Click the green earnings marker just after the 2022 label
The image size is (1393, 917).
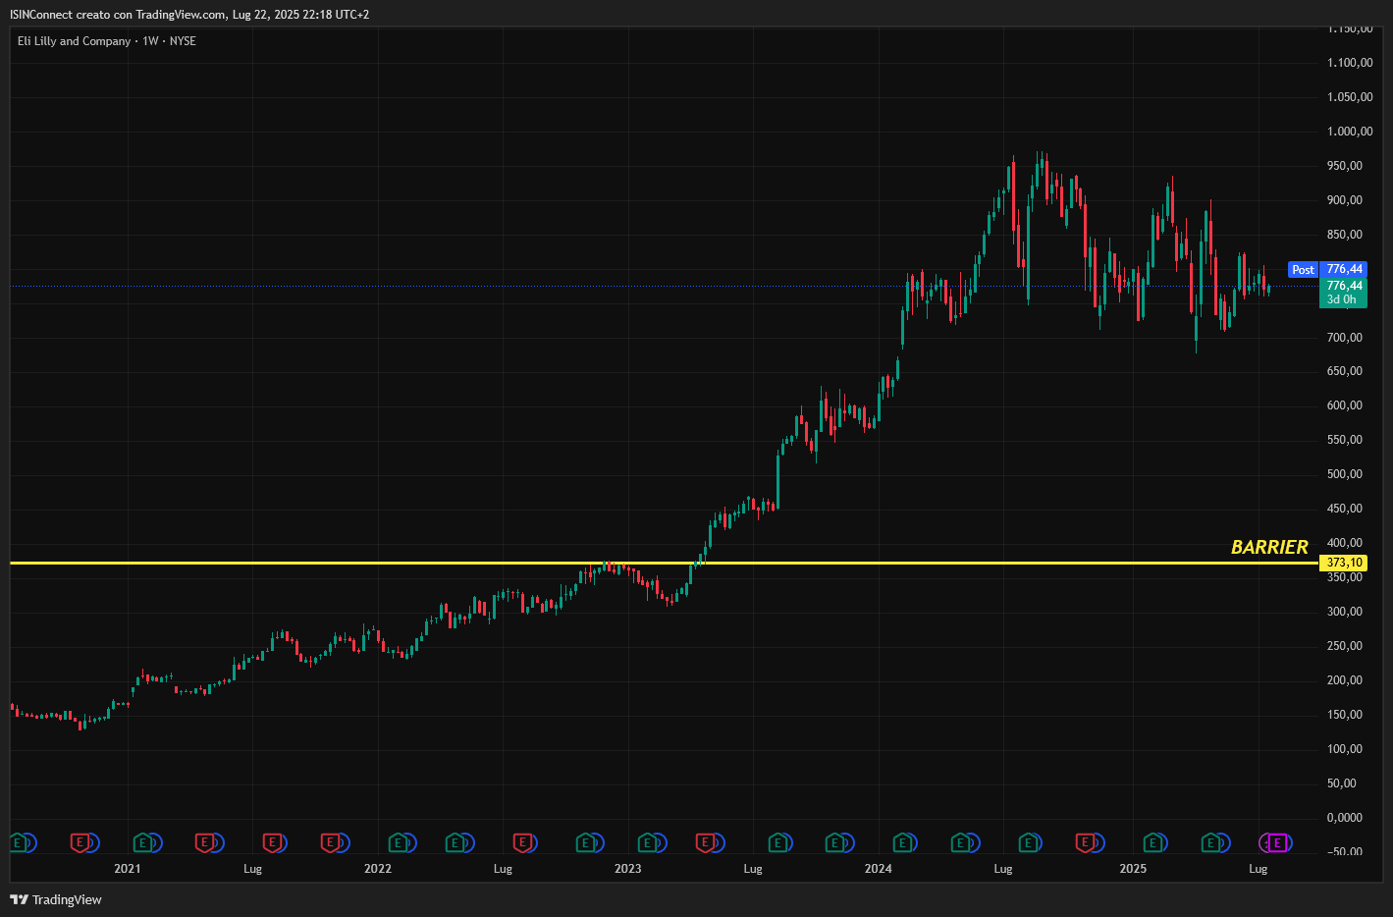[399, 842]
